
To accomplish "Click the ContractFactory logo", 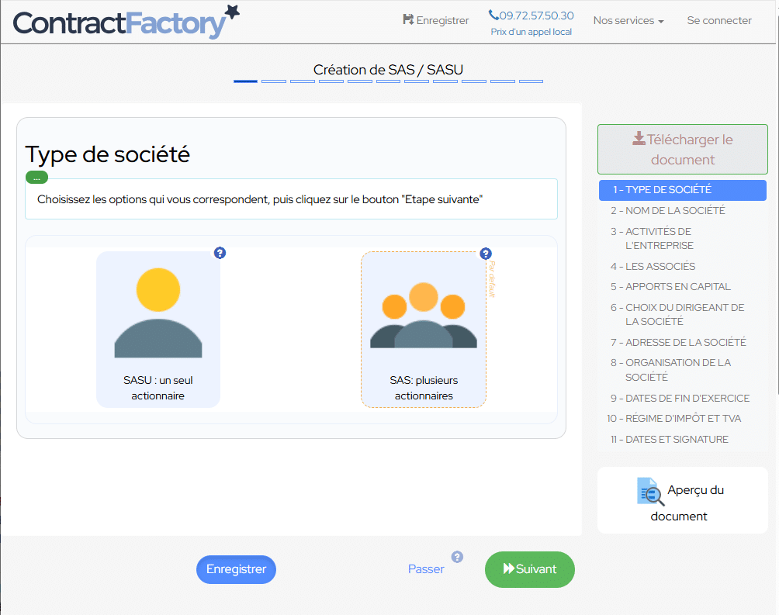I will 126,22.
